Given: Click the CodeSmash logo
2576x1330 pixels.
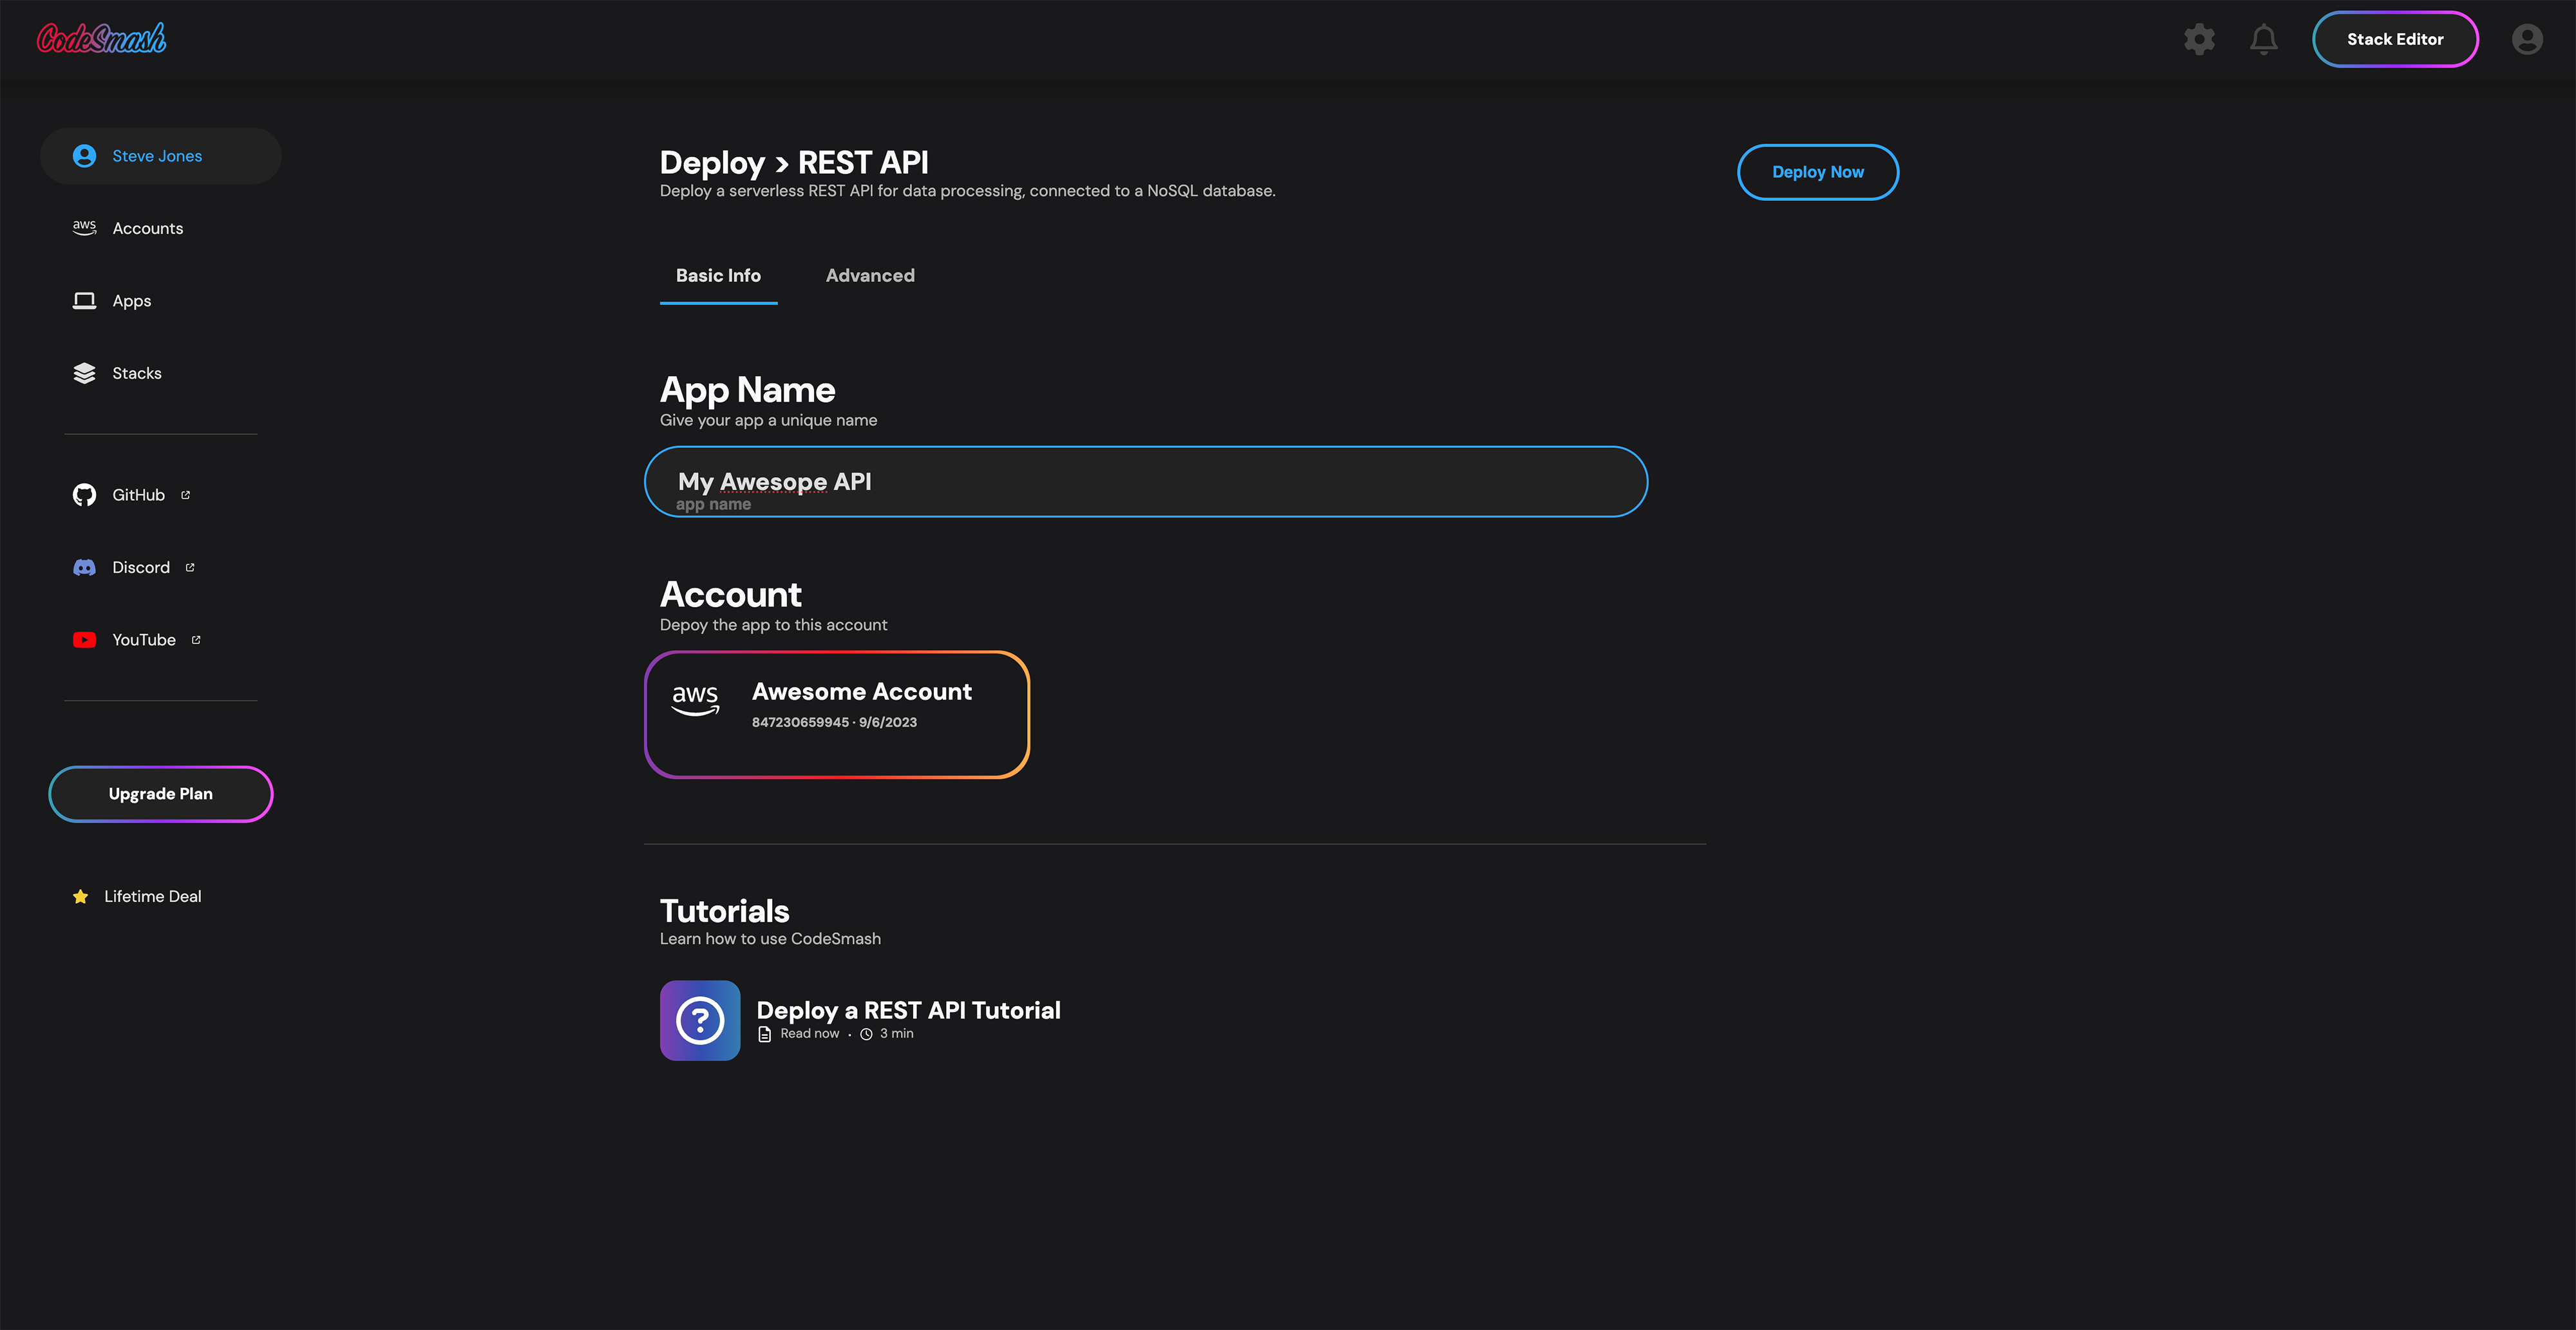Looking at the screenshot, I should pyautogui.click(x=101, y=39).
